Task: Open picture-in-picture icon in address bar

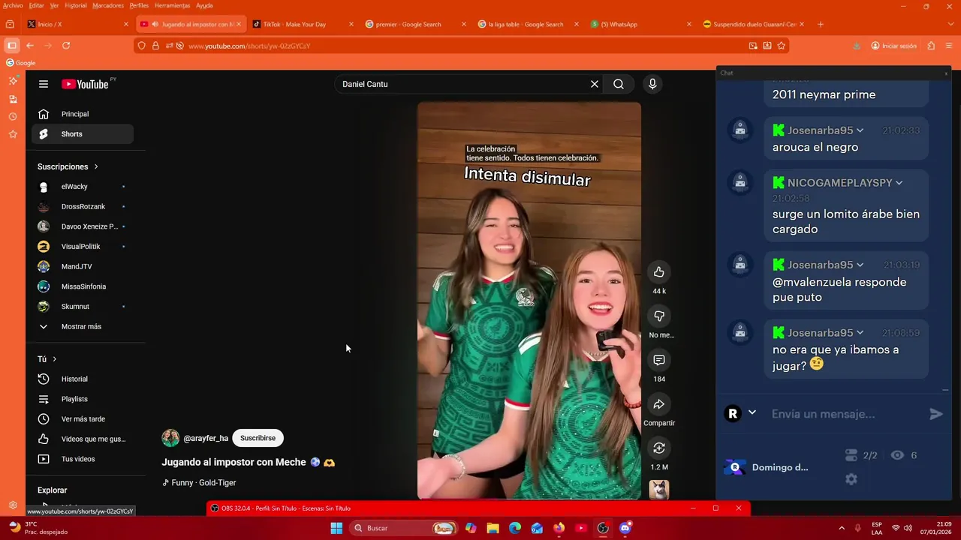Action: (753, 46)
